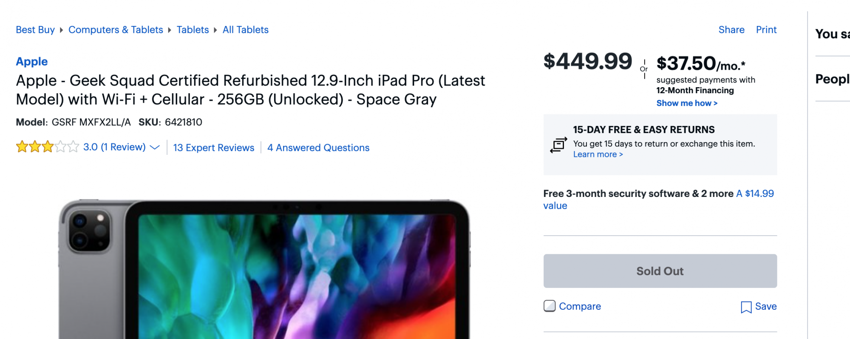Open the 3.0 (1 Review) rating link

(114, 147)
